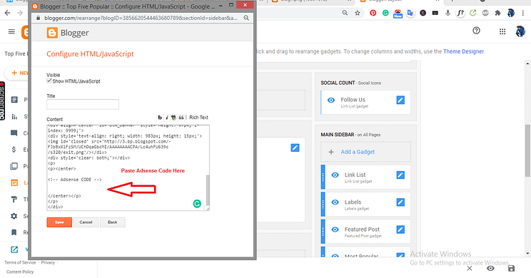Insert link using Content toolbar icon
The height and width of the screenshot is (278, 531).
[173, 118]
